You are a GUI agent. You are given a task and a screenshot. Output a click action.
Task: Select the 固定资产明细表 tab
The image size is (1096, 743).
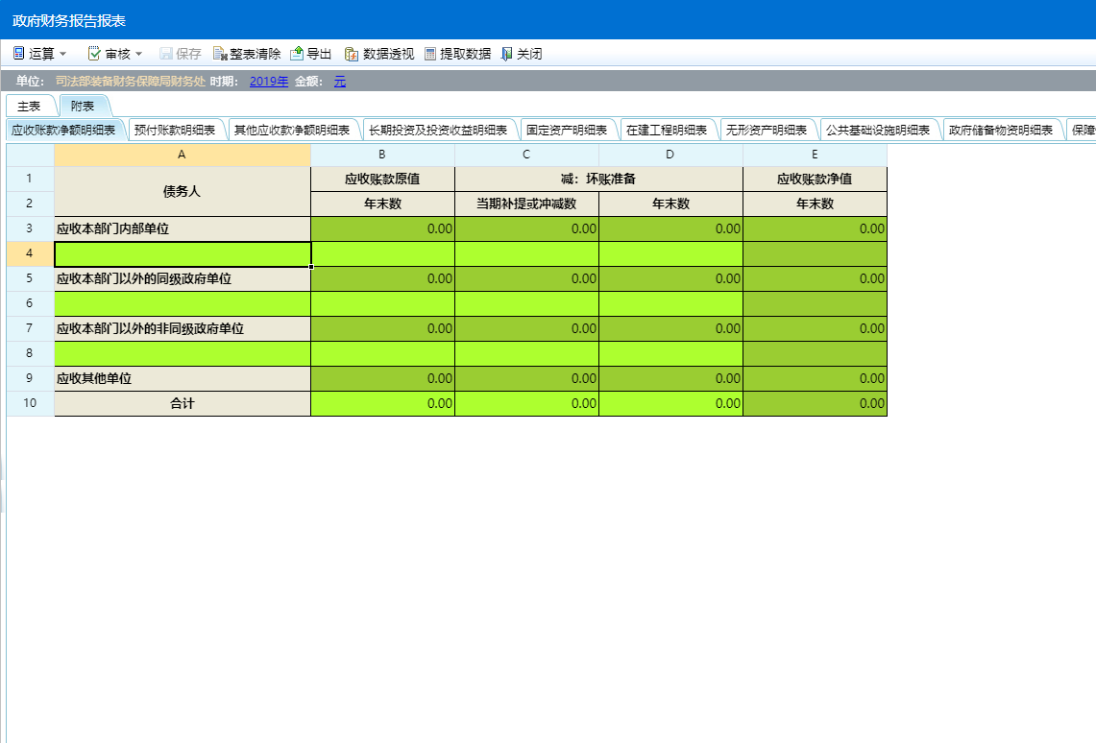click(x=566, y=130)
